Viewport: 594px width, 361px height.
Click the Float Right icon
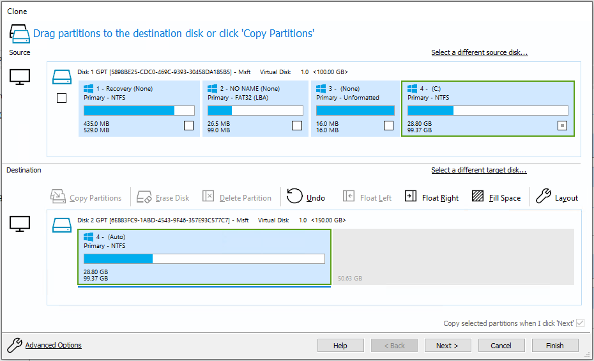[411, 197]
